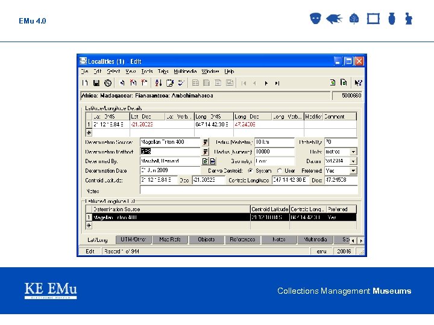This screenshot has height=325, width=434.
Task: Switch to the UTM/Other tab
Action: click(x=133, y=240)
